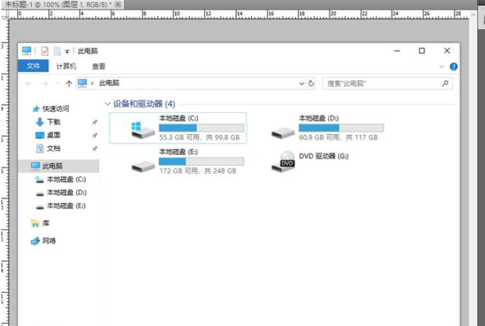485x326 pixels.
Task: Click the 网络 network icon
Action: click(x=35, y=241)
